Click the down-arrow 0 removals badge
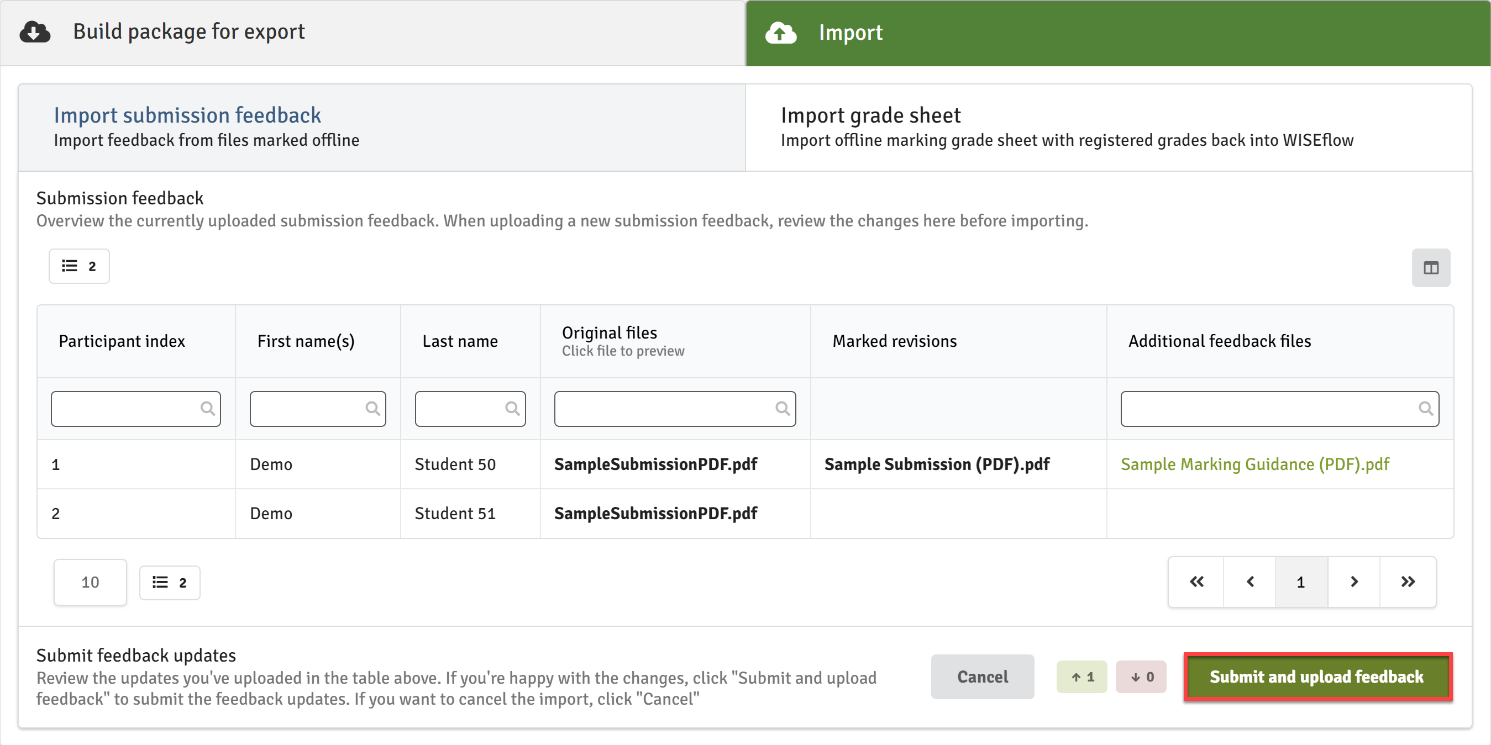This screenshot has height=745, width=1491. pyautogui.click(x=1141, y=677)
